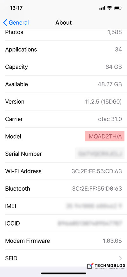Open SEID details via chevron

click(120, 258)
